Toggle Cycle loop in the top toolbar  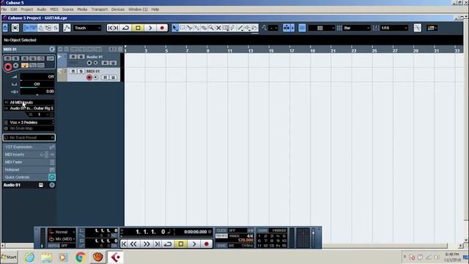125,28
